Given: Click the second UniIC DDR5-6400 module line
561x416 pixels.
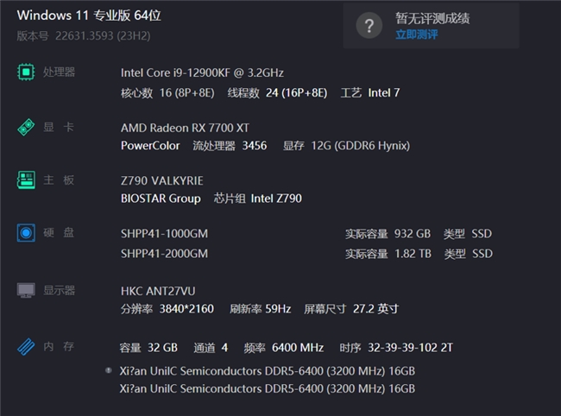Looking at the screenshot, I should 268,388.
